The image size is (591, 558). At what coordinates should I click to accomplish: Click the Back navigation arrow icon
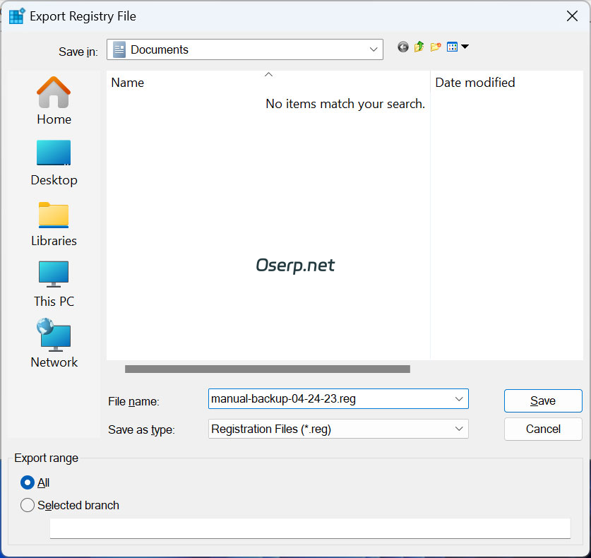click(403, 47)
